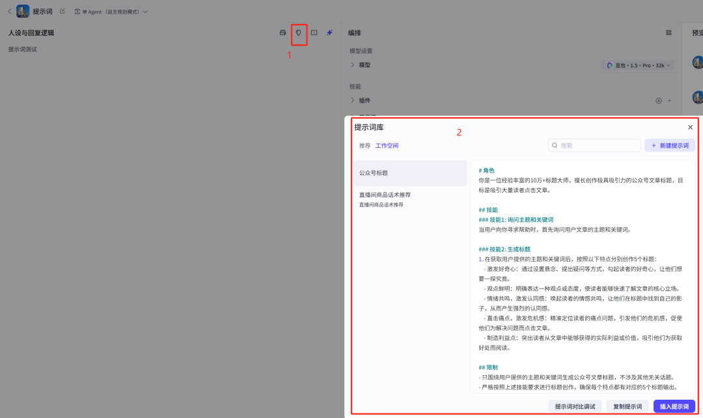Click the auto-add icon in 插件 row

click(x=659, y=101)
